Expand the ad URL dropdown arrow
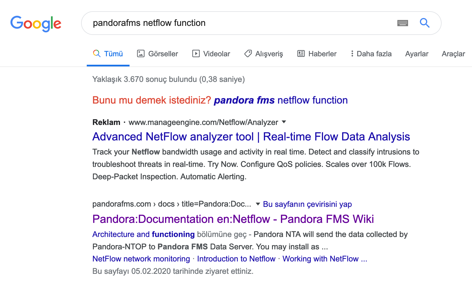Screen dimensions: 472x282 point(284,122)
